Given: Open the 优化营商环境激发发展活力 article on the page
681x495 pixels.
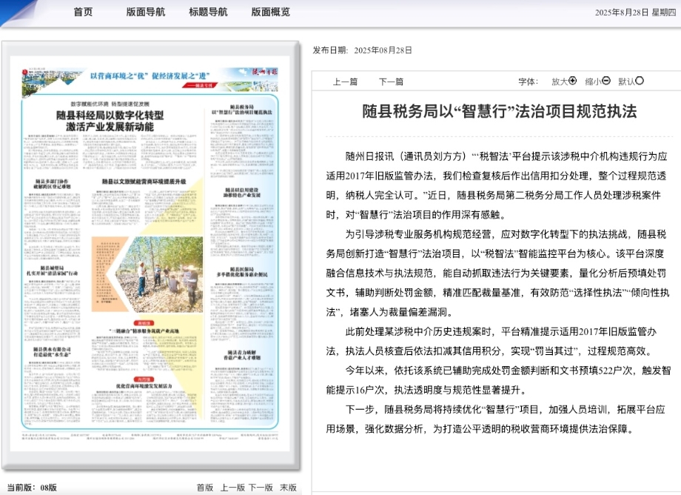Looking at the screenshot, I should pos(144,386).
